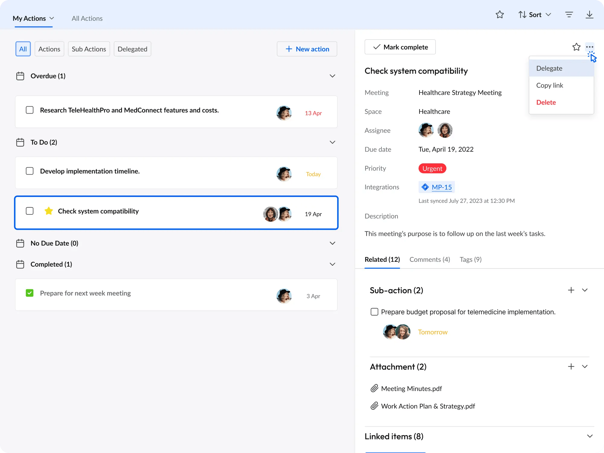Switch to the All Actions tab
The height and width of the screenshot is (453, 604).
[x=87, y=18]
